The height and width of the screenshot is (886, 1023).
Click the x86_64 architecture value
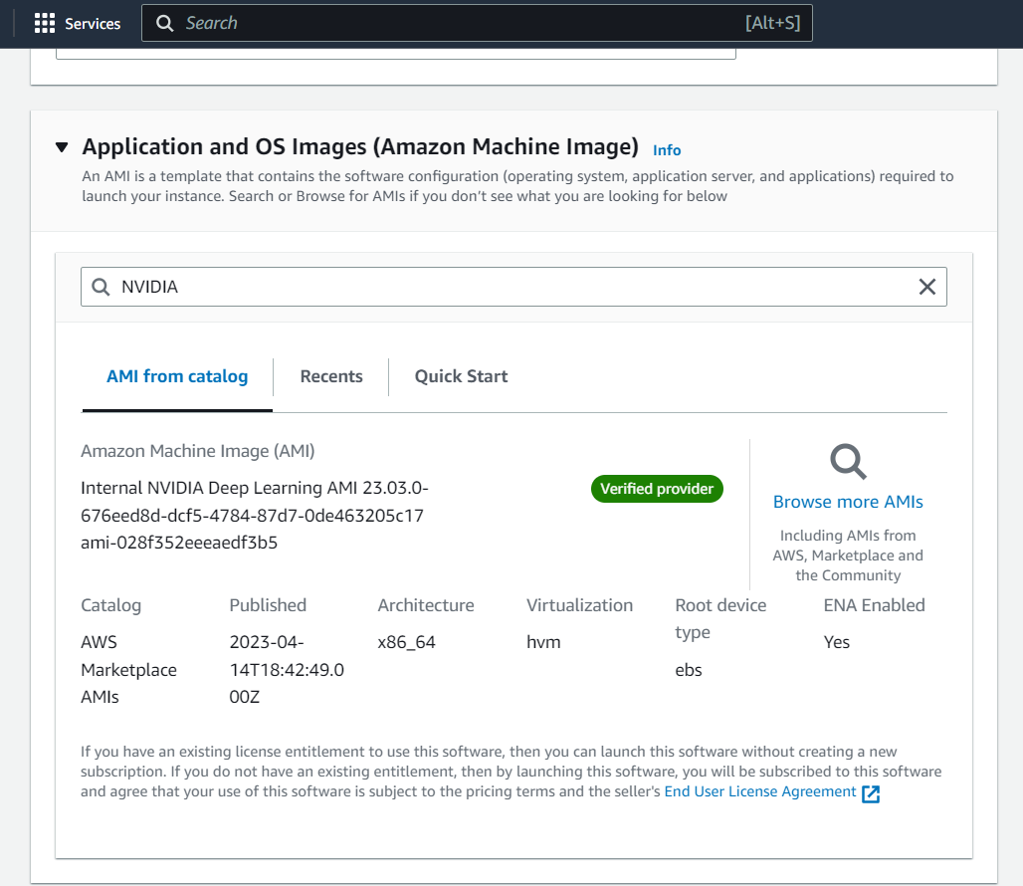[406, 643]
